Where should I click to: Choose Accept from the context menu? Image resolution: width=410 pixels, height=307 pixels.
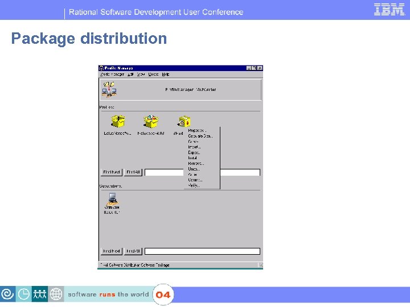192,175
